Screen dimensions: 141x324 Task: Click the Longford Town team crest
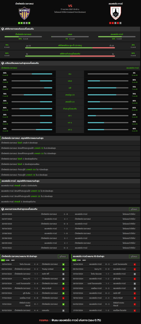(x=116, y=13)
